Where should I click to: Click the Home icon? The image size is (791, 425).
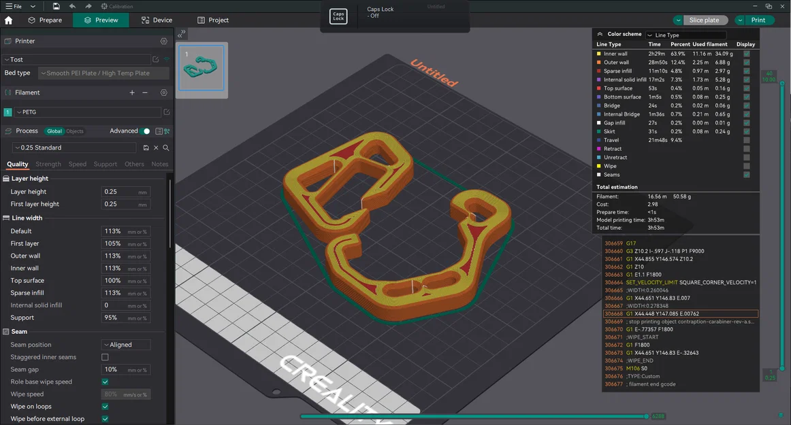coord(9,20)
